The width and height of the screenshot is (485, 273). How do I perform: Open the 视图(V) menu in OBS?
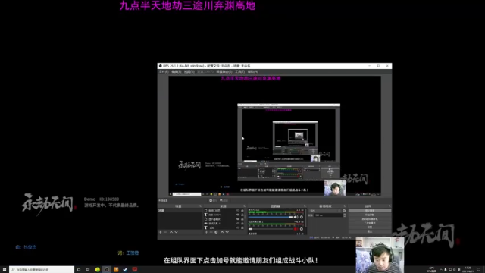pyautogui.click(x=189, y=71)
